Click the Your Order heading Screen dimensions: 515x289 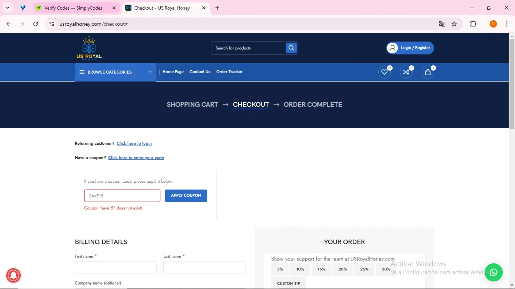pyautogui.click(x=344, y=242)
